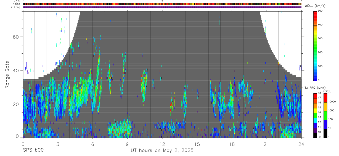Click the 500 tick on width colorbar
This screenshot has width=339, height=156.
(321, 11)
